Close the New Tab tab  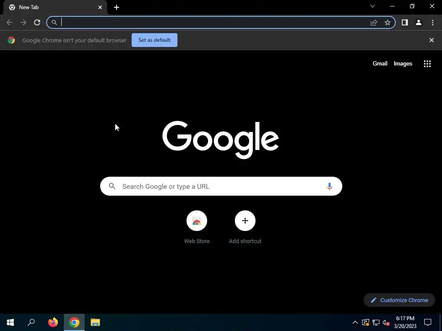coord(100,7)
